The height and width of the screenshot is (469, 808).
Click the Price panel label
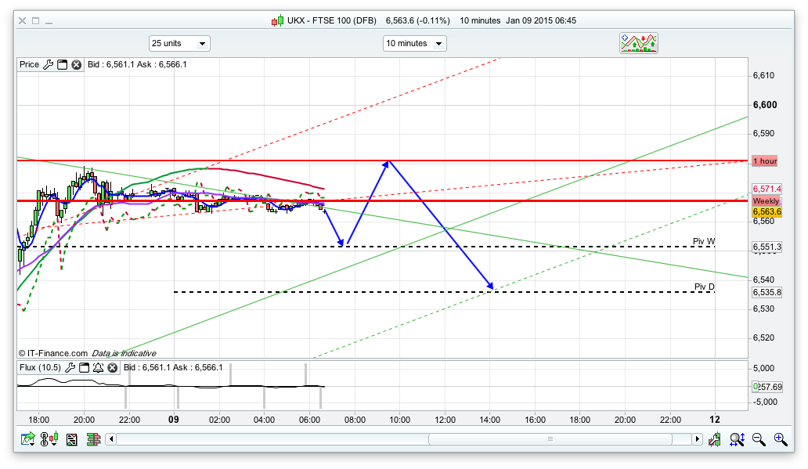[x=29, y=65]
